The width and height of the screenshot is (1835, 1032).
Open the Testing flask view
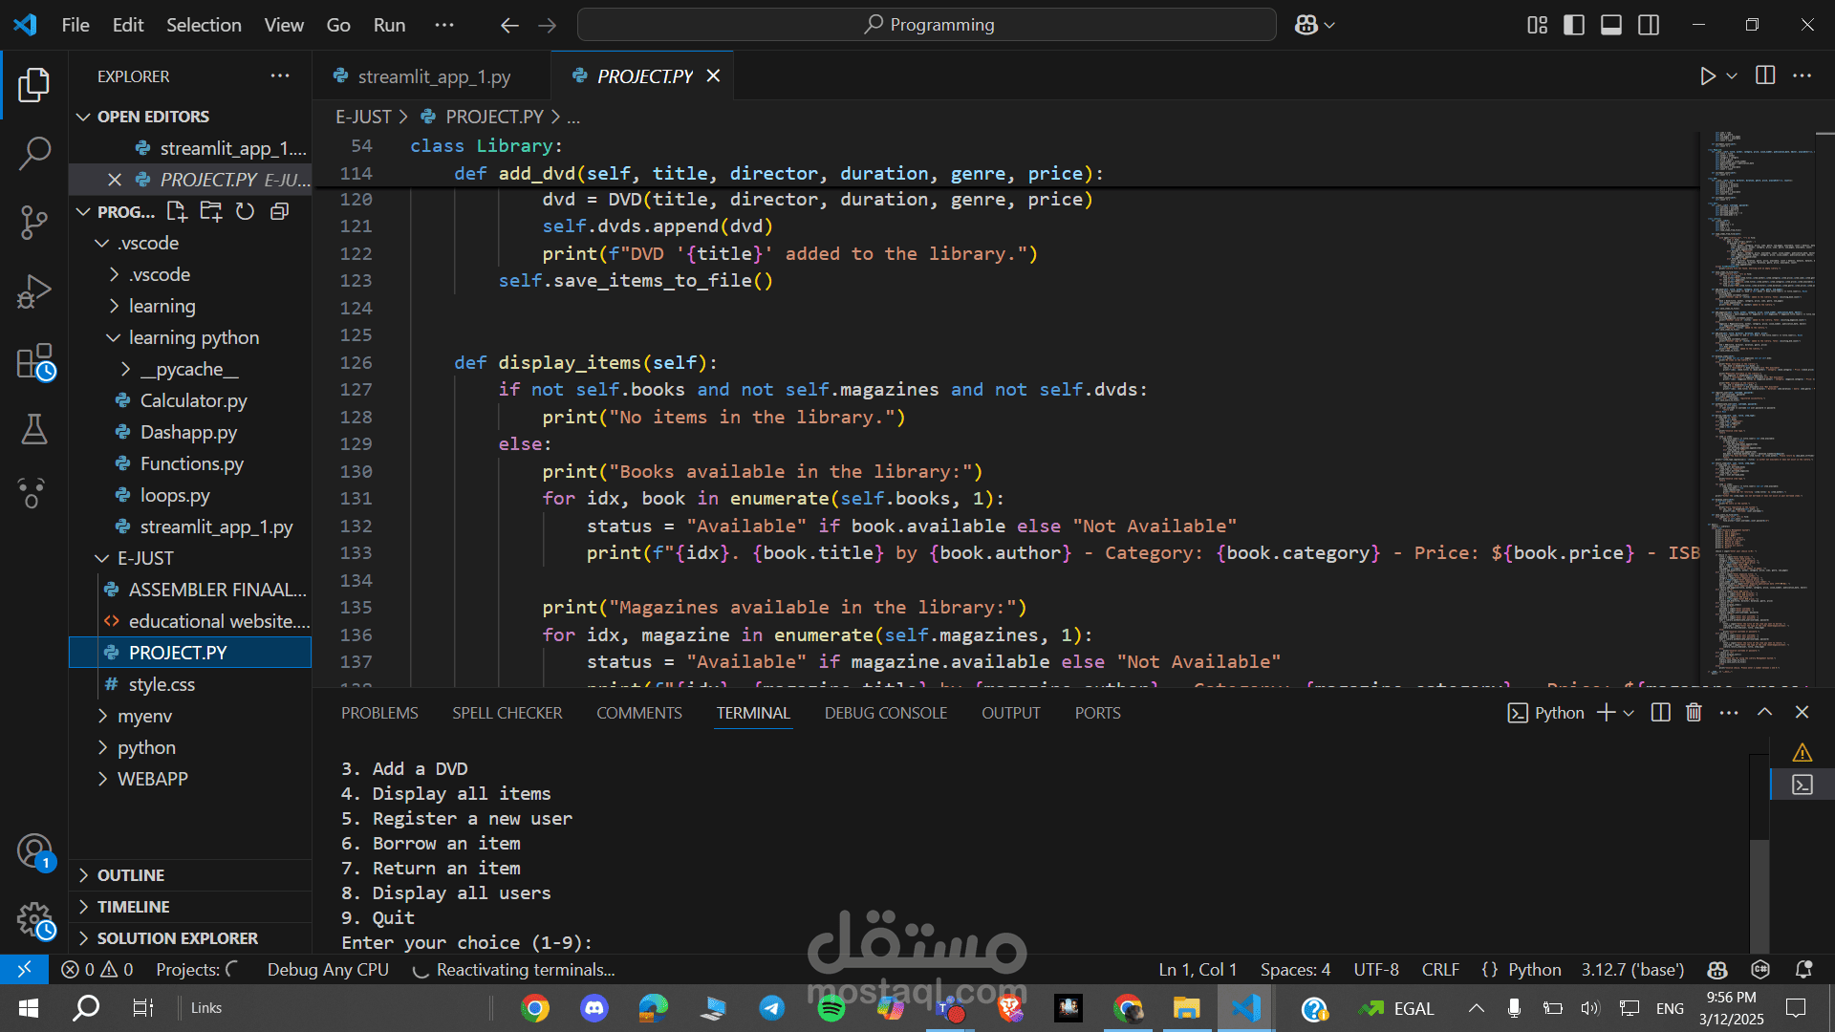pyautogui.click(x=34, y=430)
